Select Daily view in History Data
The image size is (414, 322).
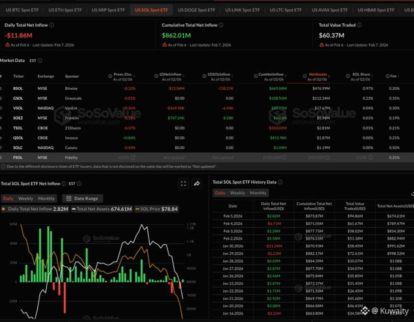coord(220,193)
